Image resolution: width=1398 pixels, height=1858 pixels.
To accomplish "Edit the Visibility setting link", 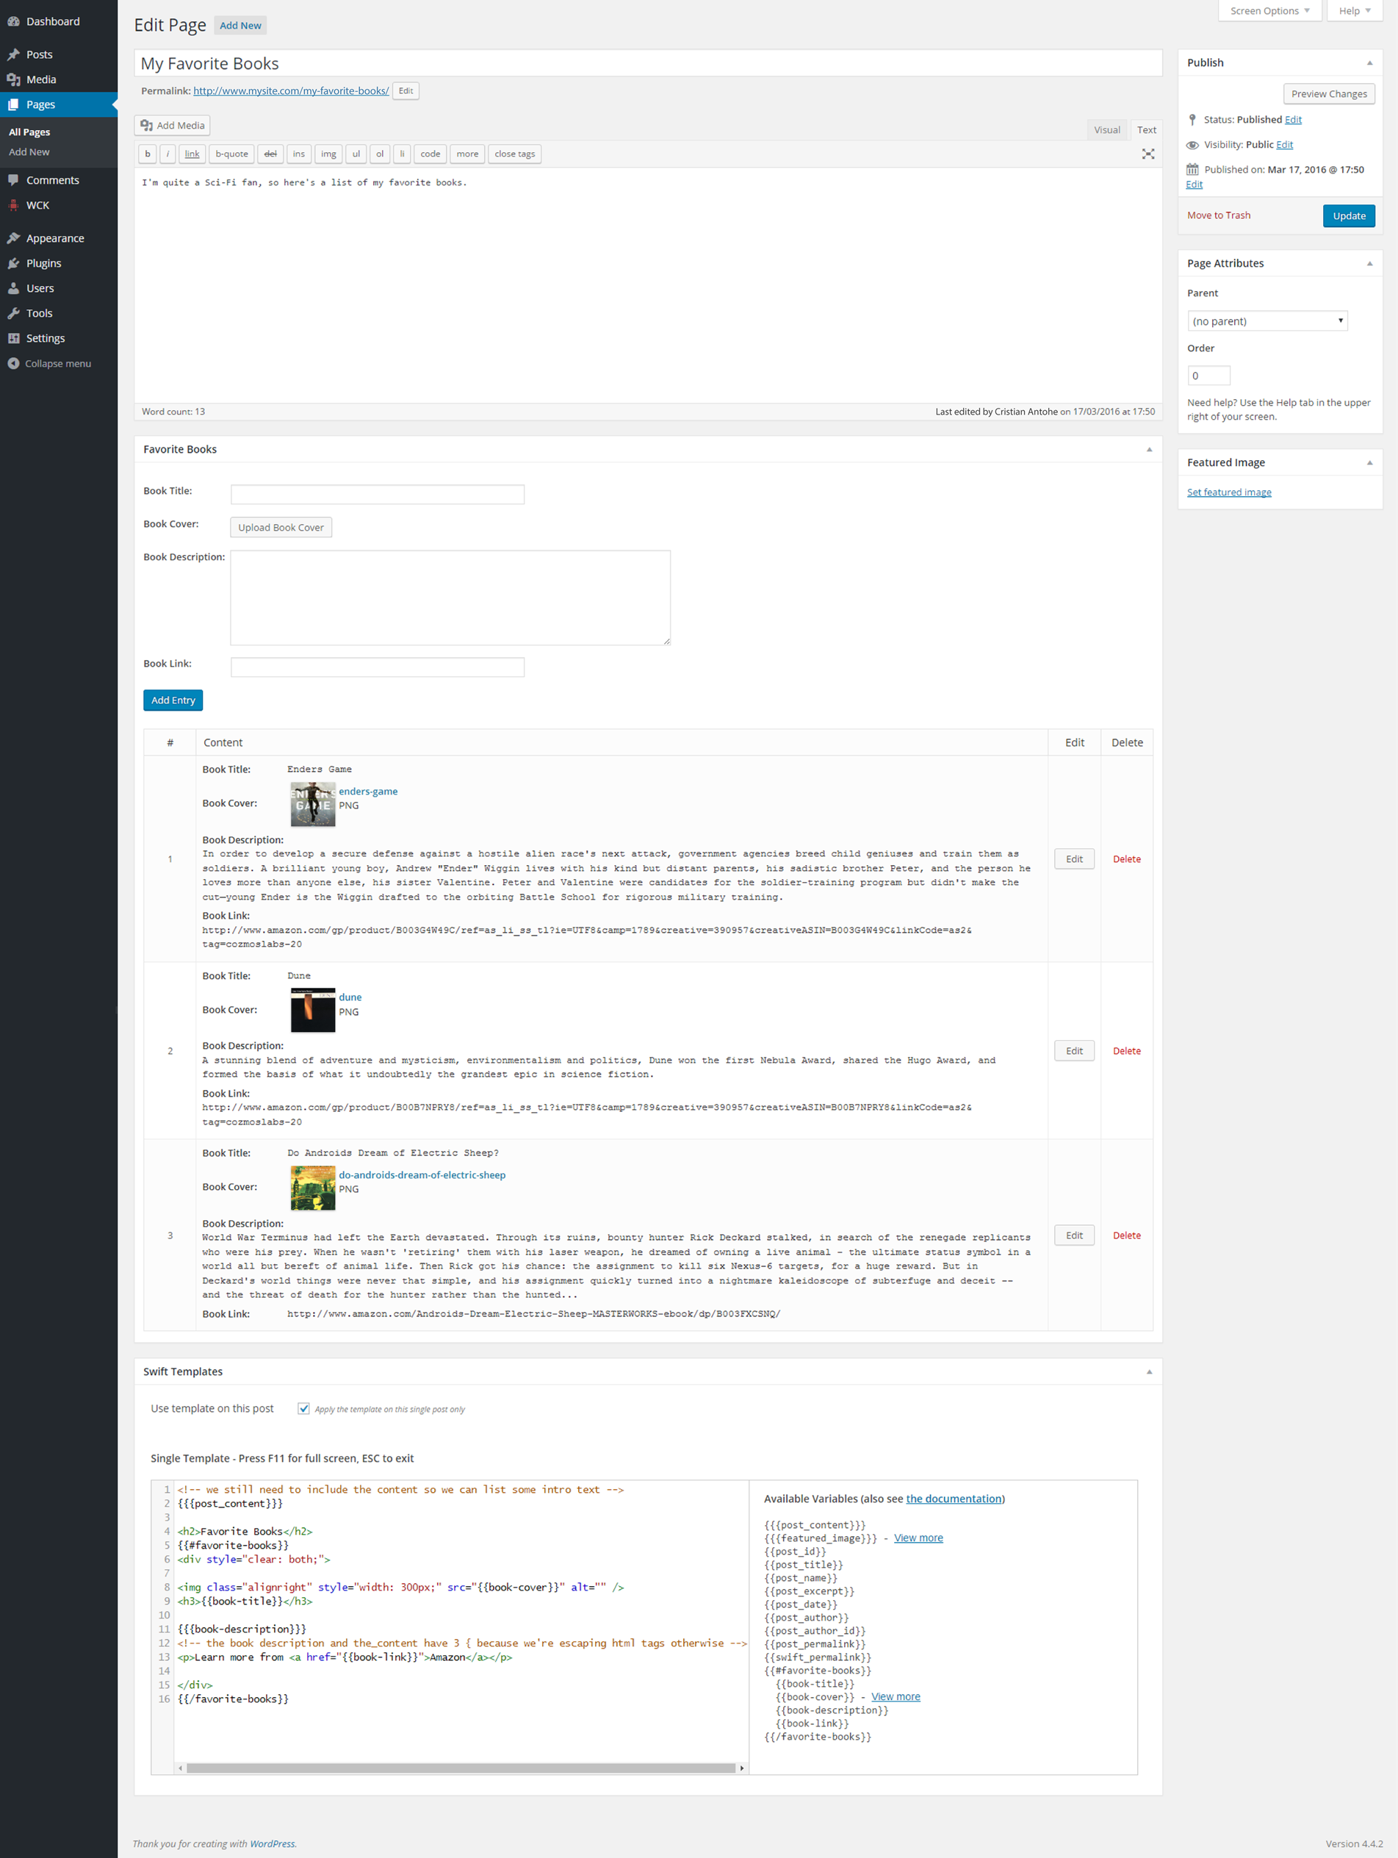I will pyautogui.click(x=1284, y=146).
